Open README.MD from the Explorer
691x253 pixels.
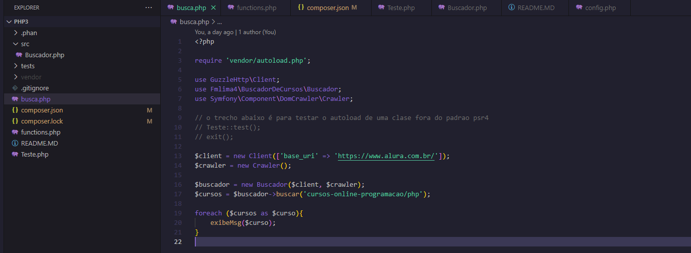click(x=39, y=144)
